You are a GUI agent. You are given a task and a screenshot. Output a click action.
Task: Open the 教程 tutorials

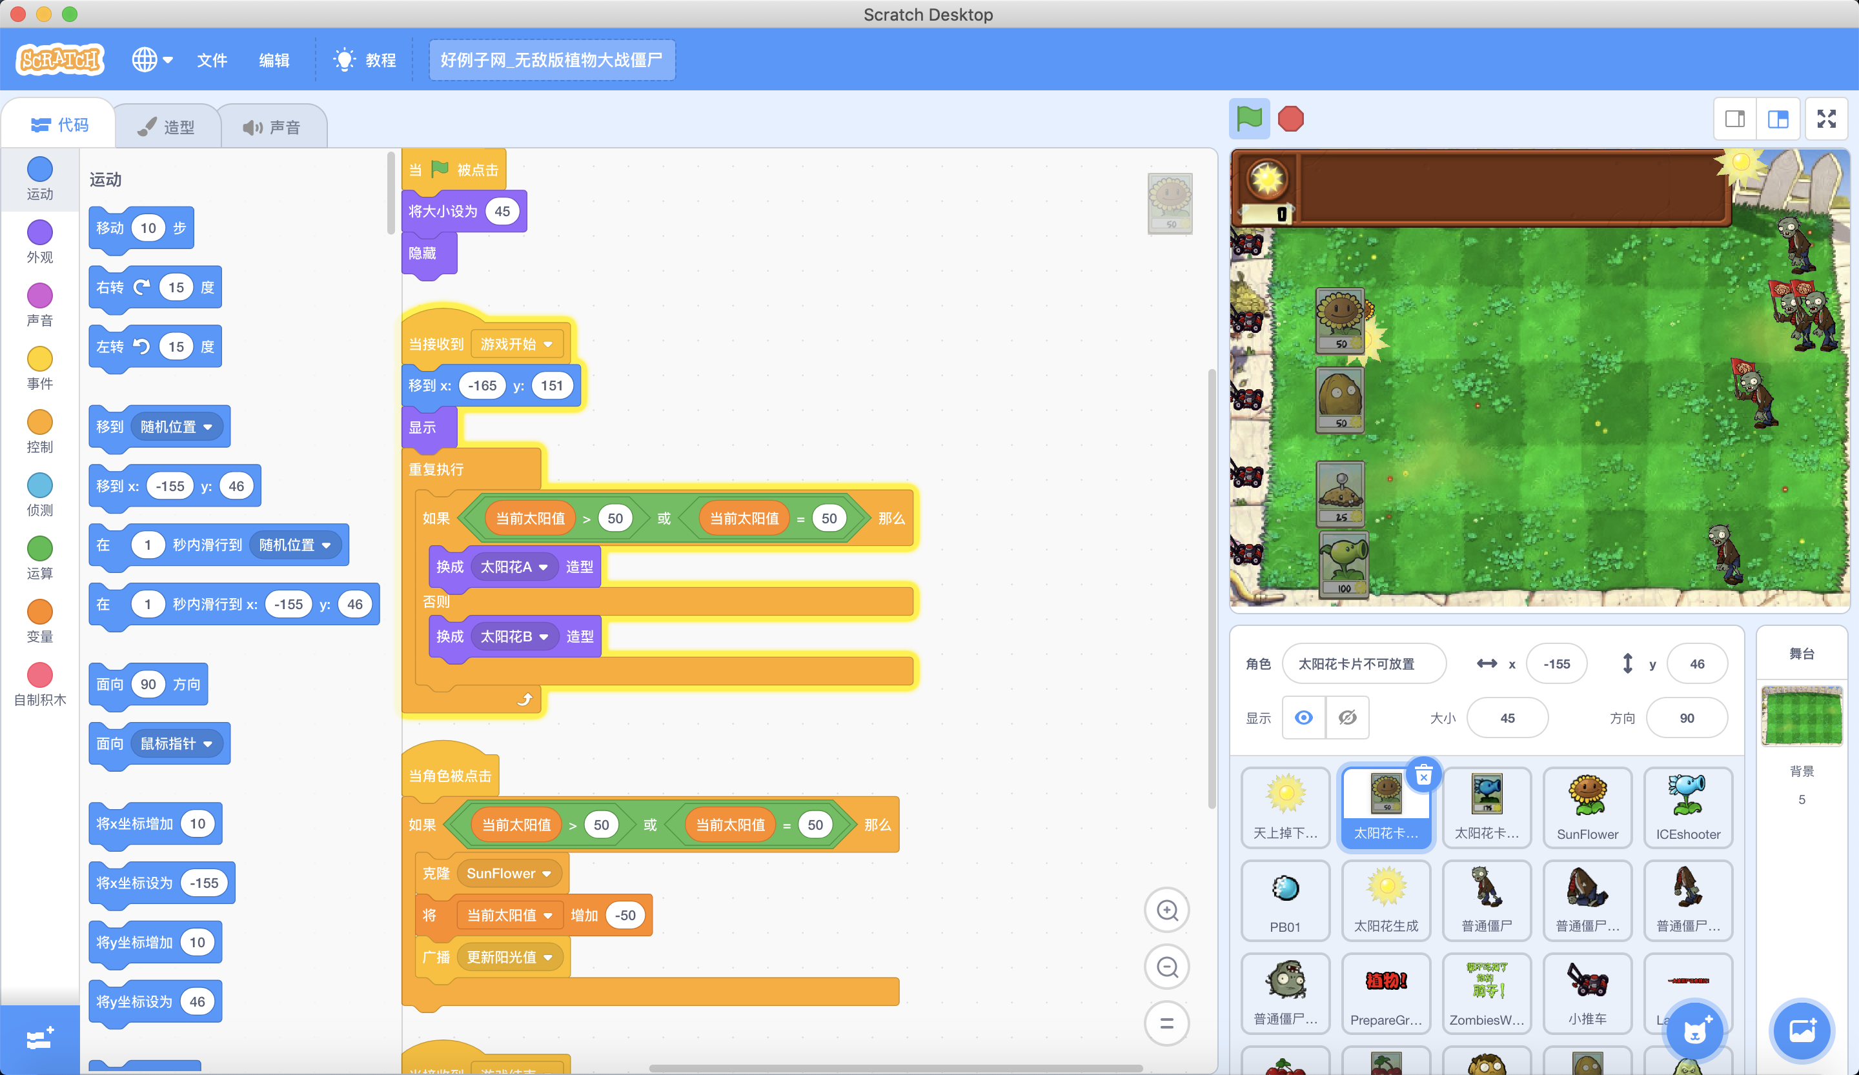coord(365,61)
